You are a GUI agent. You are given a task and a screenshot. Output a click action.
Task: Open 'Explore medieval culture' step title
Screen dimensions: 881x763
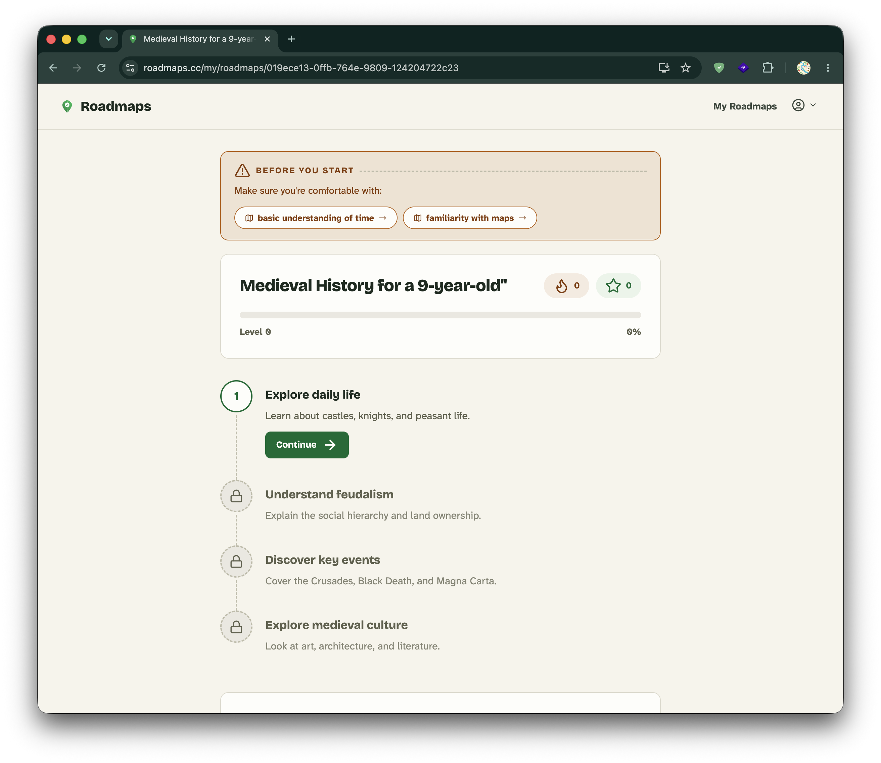tap(336, 625)
